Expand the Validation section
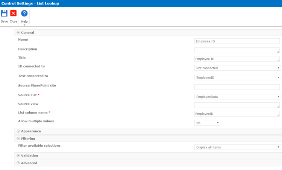 pos(18,156)
